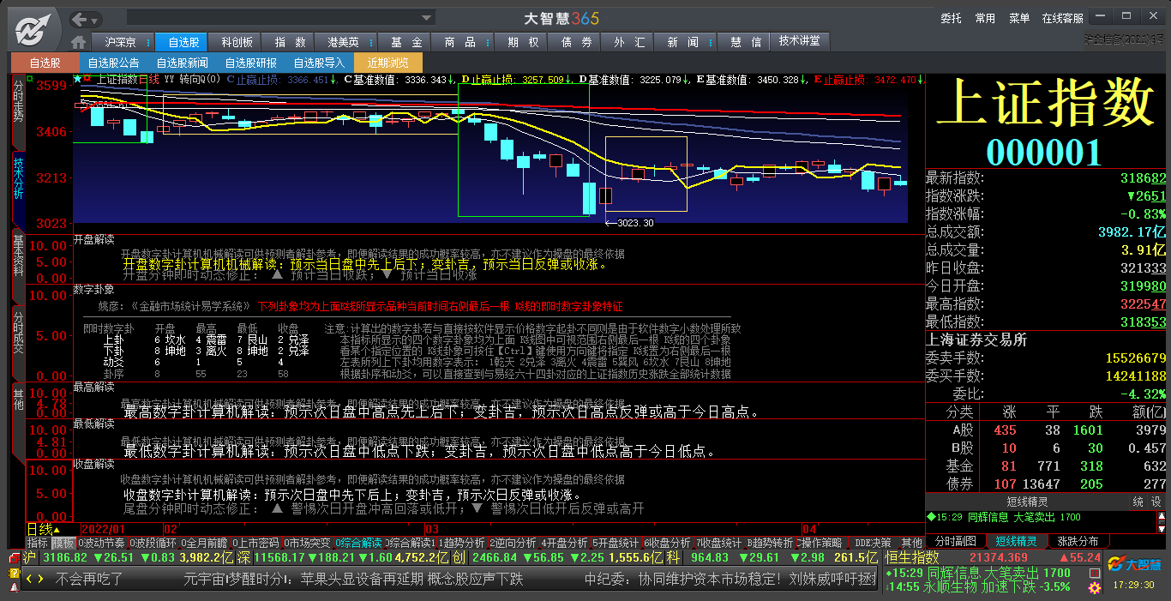Open the 日线 period selector
The width and height of the screenshot is (1171, 601).
pyautogui.click(x=43, y=529)
